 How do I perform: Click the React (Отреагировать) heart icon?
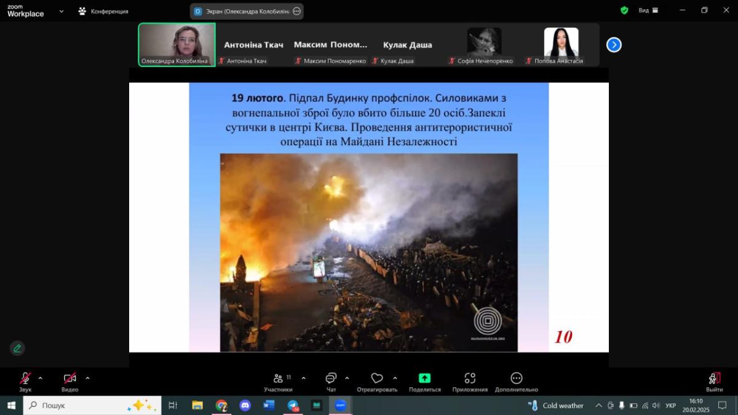tap(377, 379)
